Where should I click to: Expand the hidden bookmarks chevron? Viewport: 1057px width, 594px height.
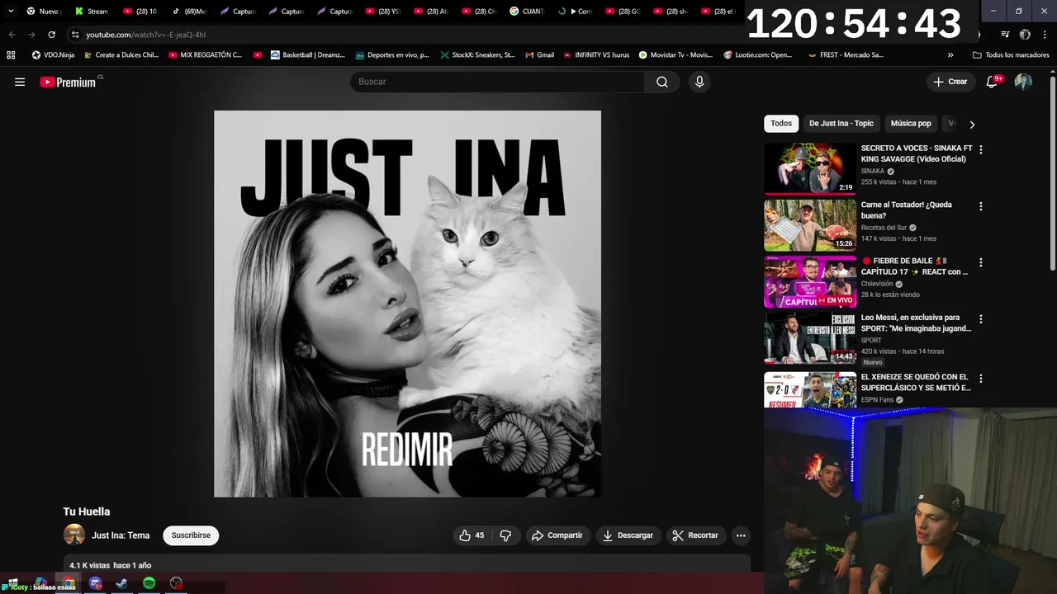pos(950,55)
